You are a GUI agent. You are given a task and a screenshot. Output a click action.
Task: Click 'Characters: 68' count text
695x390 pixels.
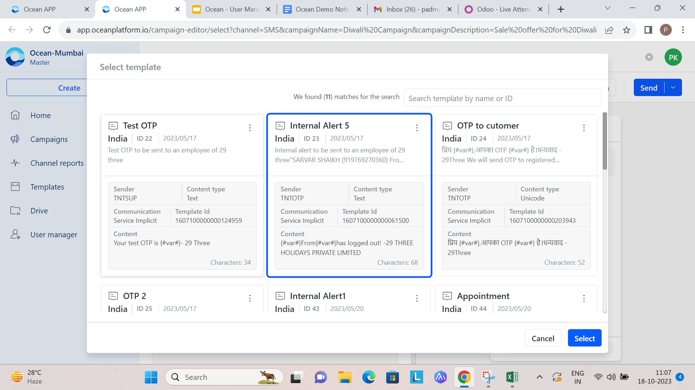(x=397, y=263)
